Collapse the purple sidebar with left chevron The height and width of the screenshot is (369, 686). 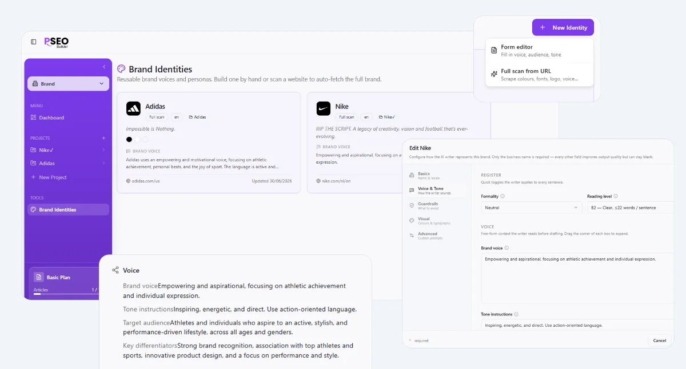[x=104, y=67]
